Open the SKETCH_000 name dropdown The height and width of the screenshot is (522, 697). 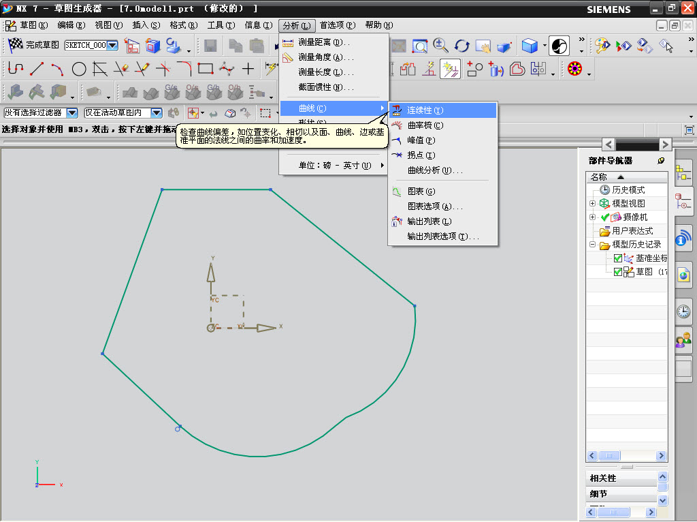(113, 45)
